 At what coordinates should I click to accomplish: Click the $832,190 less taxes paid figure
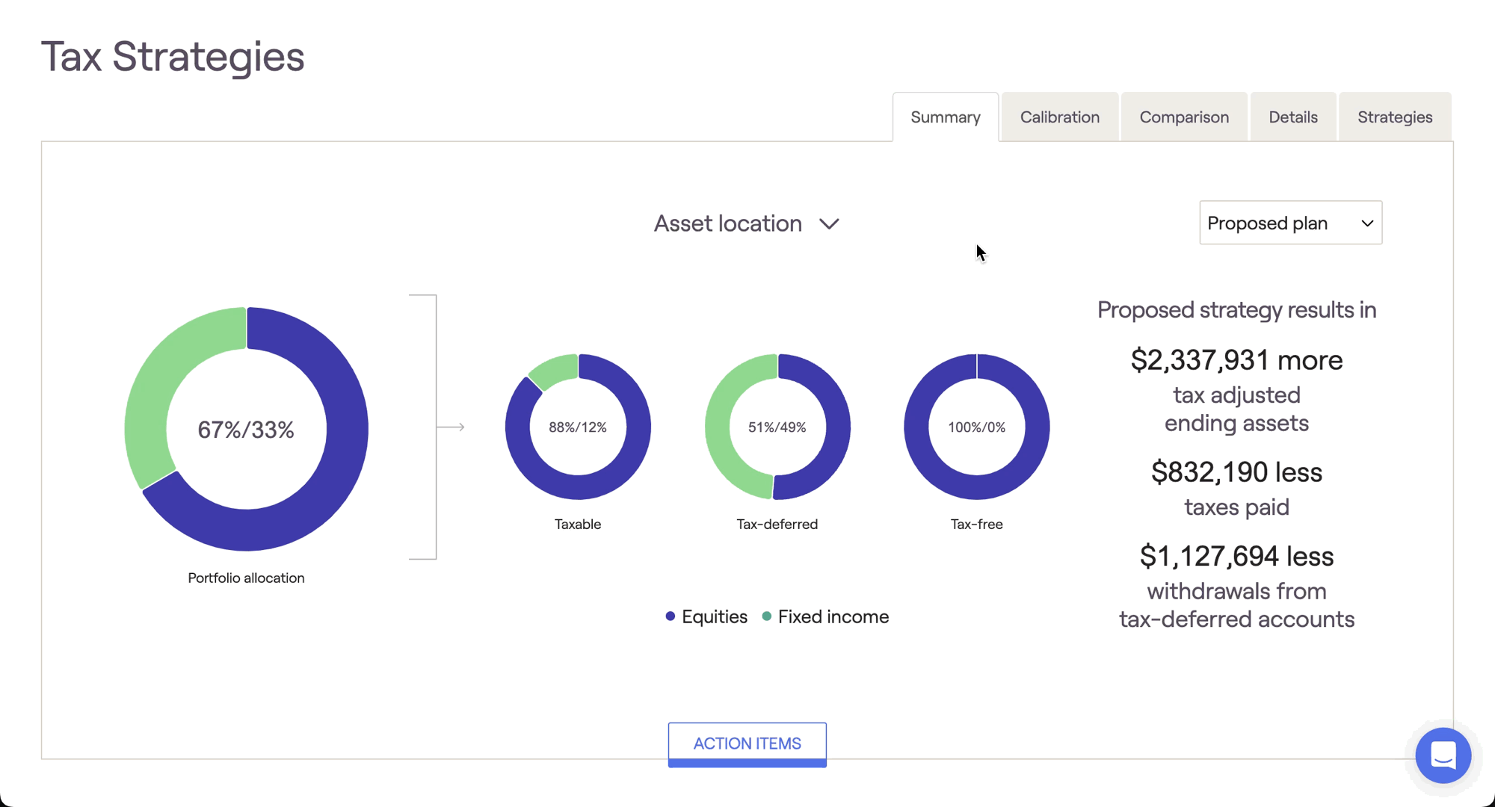[x=1236, y=472]
